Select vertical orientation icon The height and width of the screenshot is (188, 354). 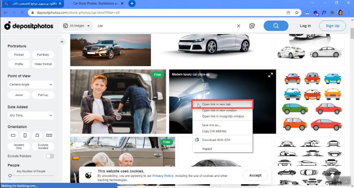click(x=25, y=135)
